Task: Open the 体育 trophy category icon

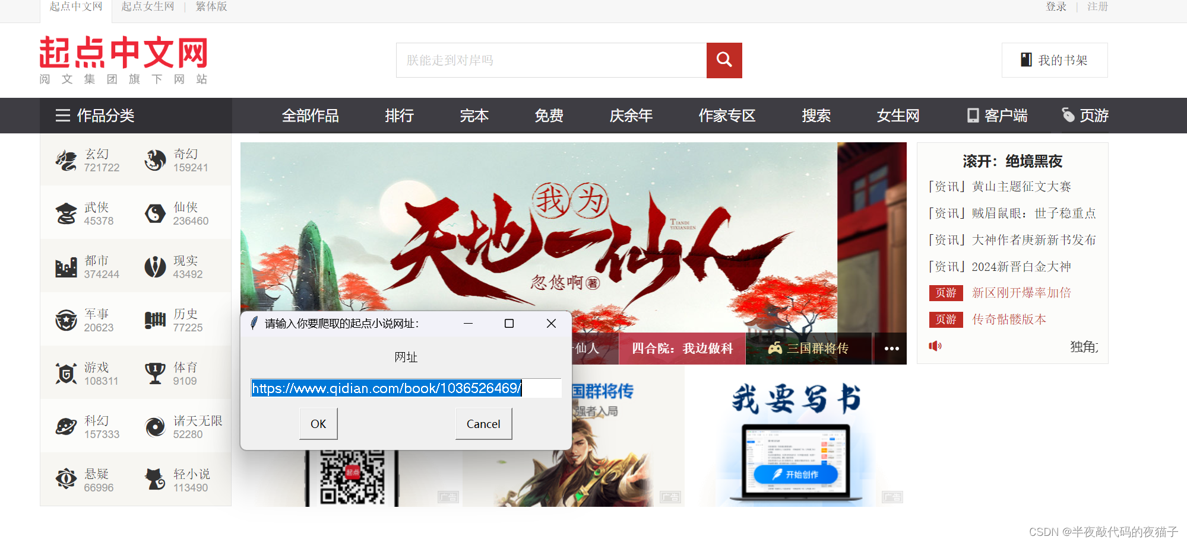Action: pyautogui.click(x=155, y=373)
